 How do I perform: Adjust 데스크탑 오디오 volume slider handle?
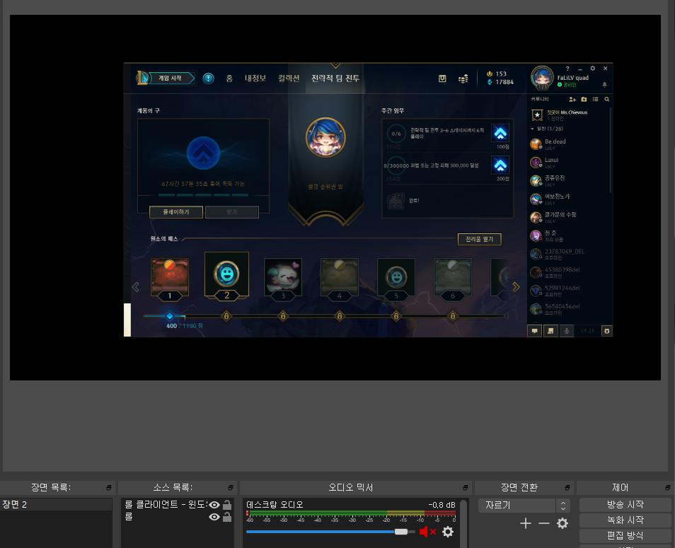400,532
